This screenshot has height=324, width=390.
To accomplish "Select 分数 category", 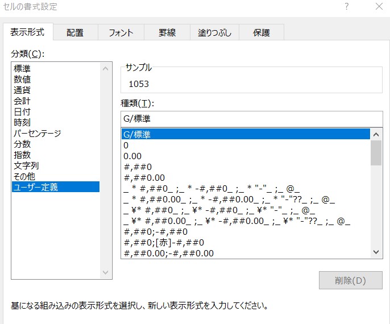I will tap(56, 144).
